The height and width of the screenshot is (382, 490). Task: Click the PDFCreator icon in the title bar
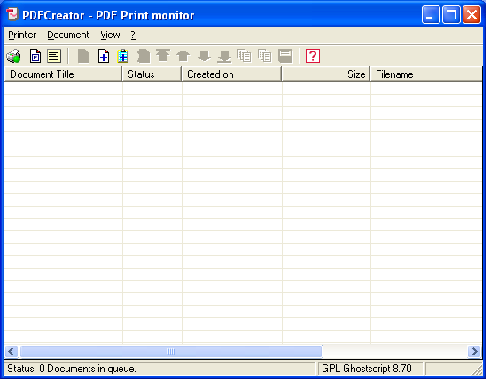point(12,14)
